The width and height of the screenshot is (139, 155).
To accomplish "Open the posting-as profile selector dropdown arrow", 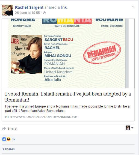I will pyautogui.click(x=132, y=128).
